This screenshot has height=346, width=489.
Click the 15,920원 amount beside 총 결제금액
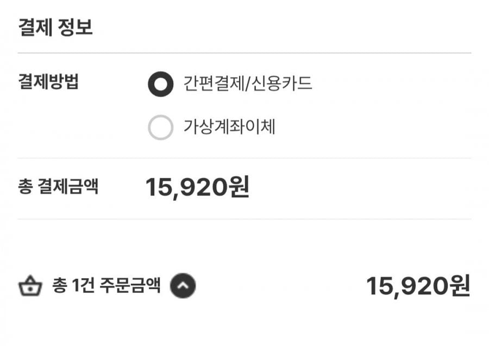point(197,188)
